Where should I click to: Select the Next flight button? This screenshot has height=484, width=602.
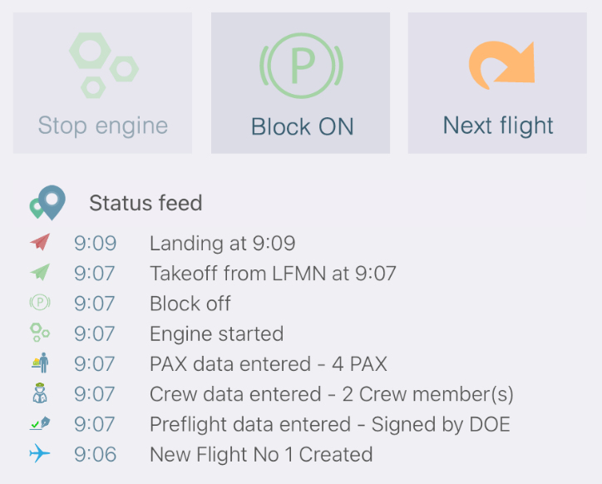click(497, 83)
